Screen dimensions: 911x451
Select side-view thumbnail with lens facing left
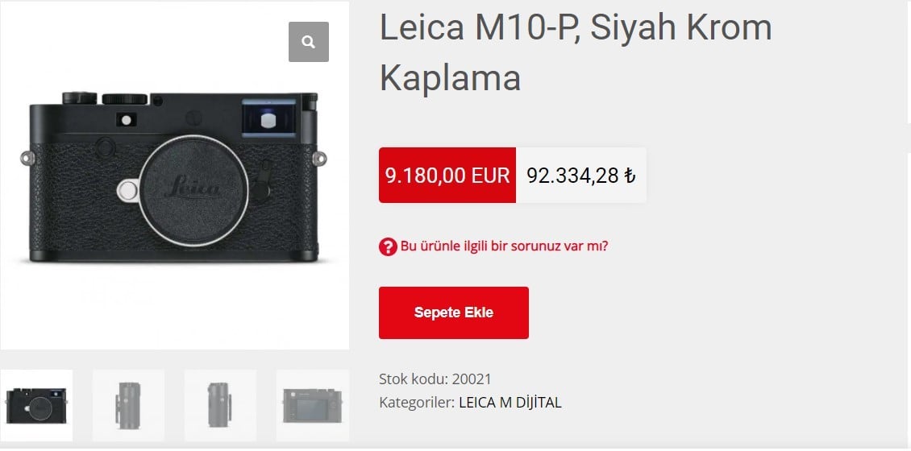coord(128,405)
